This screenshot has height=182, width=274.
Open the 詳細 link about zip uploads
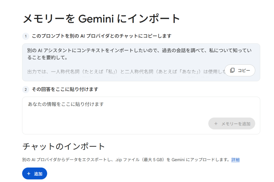(x=235, y=160)
